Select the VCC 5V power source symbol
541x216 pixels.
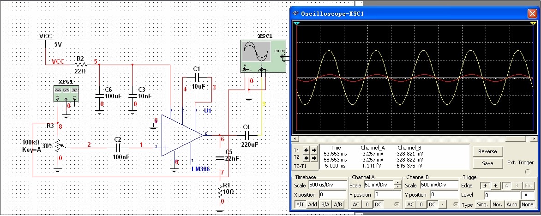47,40
